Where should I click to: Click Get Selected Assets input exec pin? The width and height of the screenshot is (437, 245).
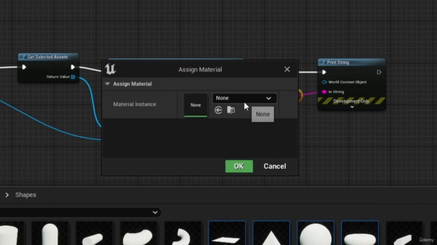(24, 67)
